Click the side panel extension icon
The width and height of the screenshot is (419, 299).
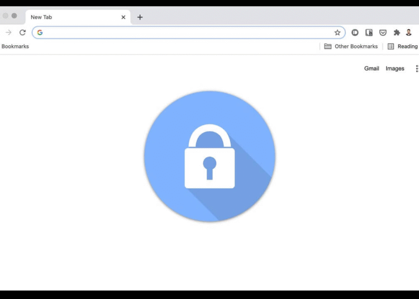(x=369, y=32)
